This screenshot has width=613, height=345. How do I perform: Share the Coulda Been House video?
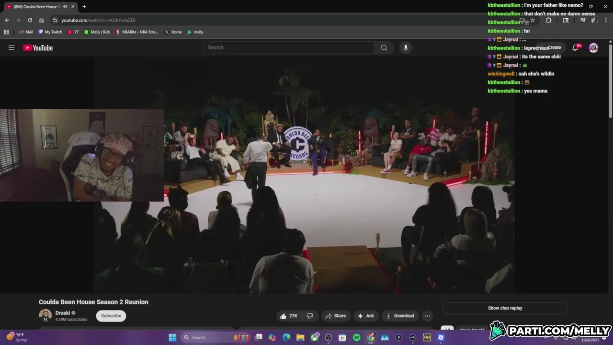(335, 316)
